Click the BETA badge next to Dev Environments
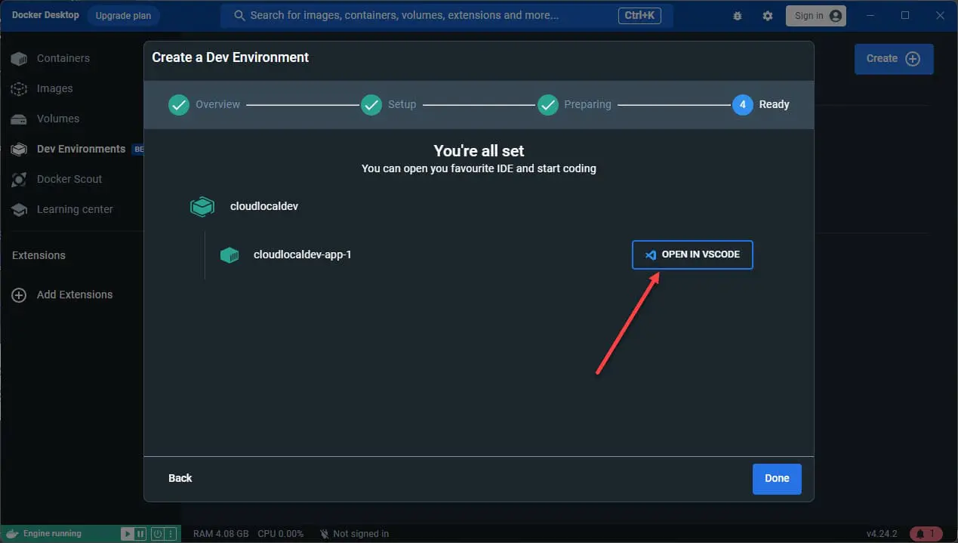 pyautogui.click(x=138, y=150)
